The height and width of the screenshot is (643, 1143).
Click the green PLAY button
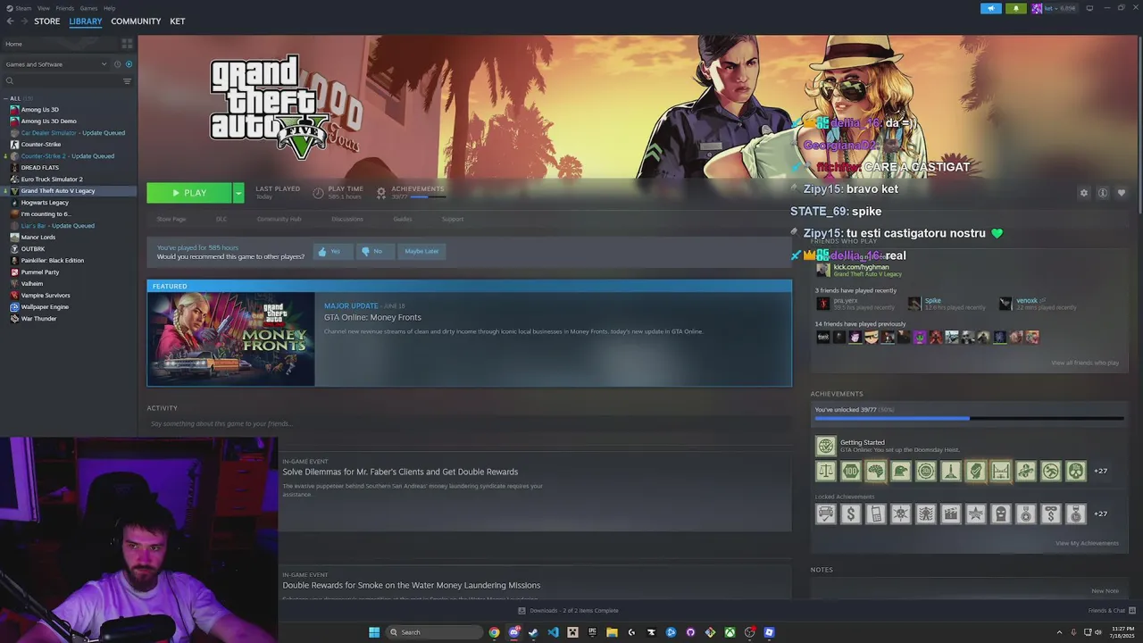(189, 193)
